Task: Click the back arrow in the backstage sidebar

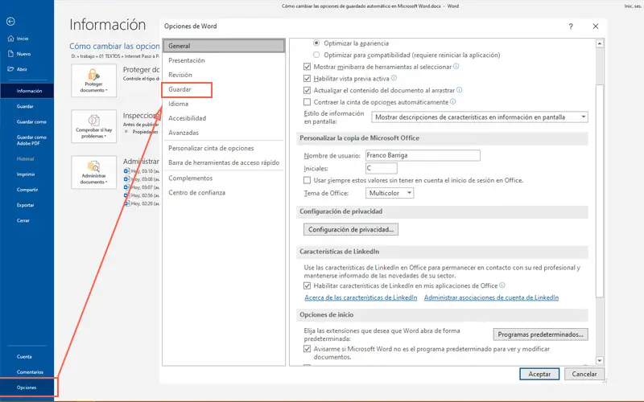Action: tap(10, 22)
